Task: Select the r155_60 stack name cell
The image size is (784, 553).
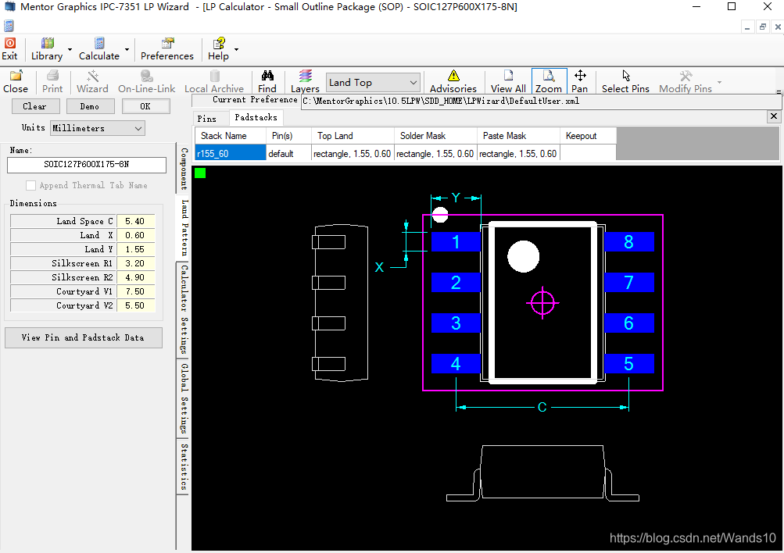Action: coord(230,154)
